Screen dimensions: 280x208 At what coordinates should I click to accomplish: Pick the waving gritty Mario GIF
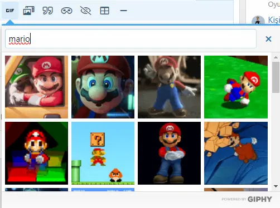(x=169, y=87)
